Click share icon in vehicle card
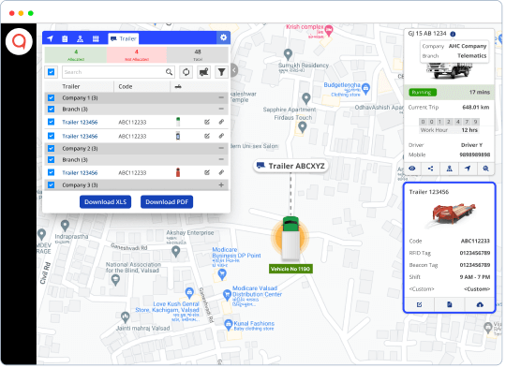This screenshot has width=506, height=368. click(430, 169)
